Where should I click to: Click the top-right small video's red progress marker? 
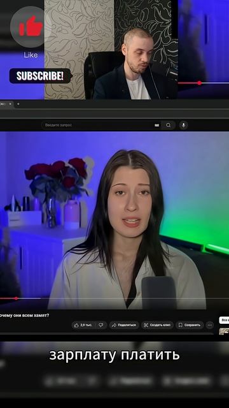point(199,83)
